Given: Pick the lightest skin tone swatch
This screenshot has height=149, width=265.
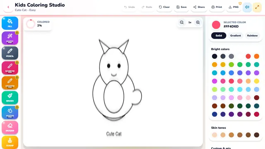Looking at the screenshot, I should coord(214,135).
